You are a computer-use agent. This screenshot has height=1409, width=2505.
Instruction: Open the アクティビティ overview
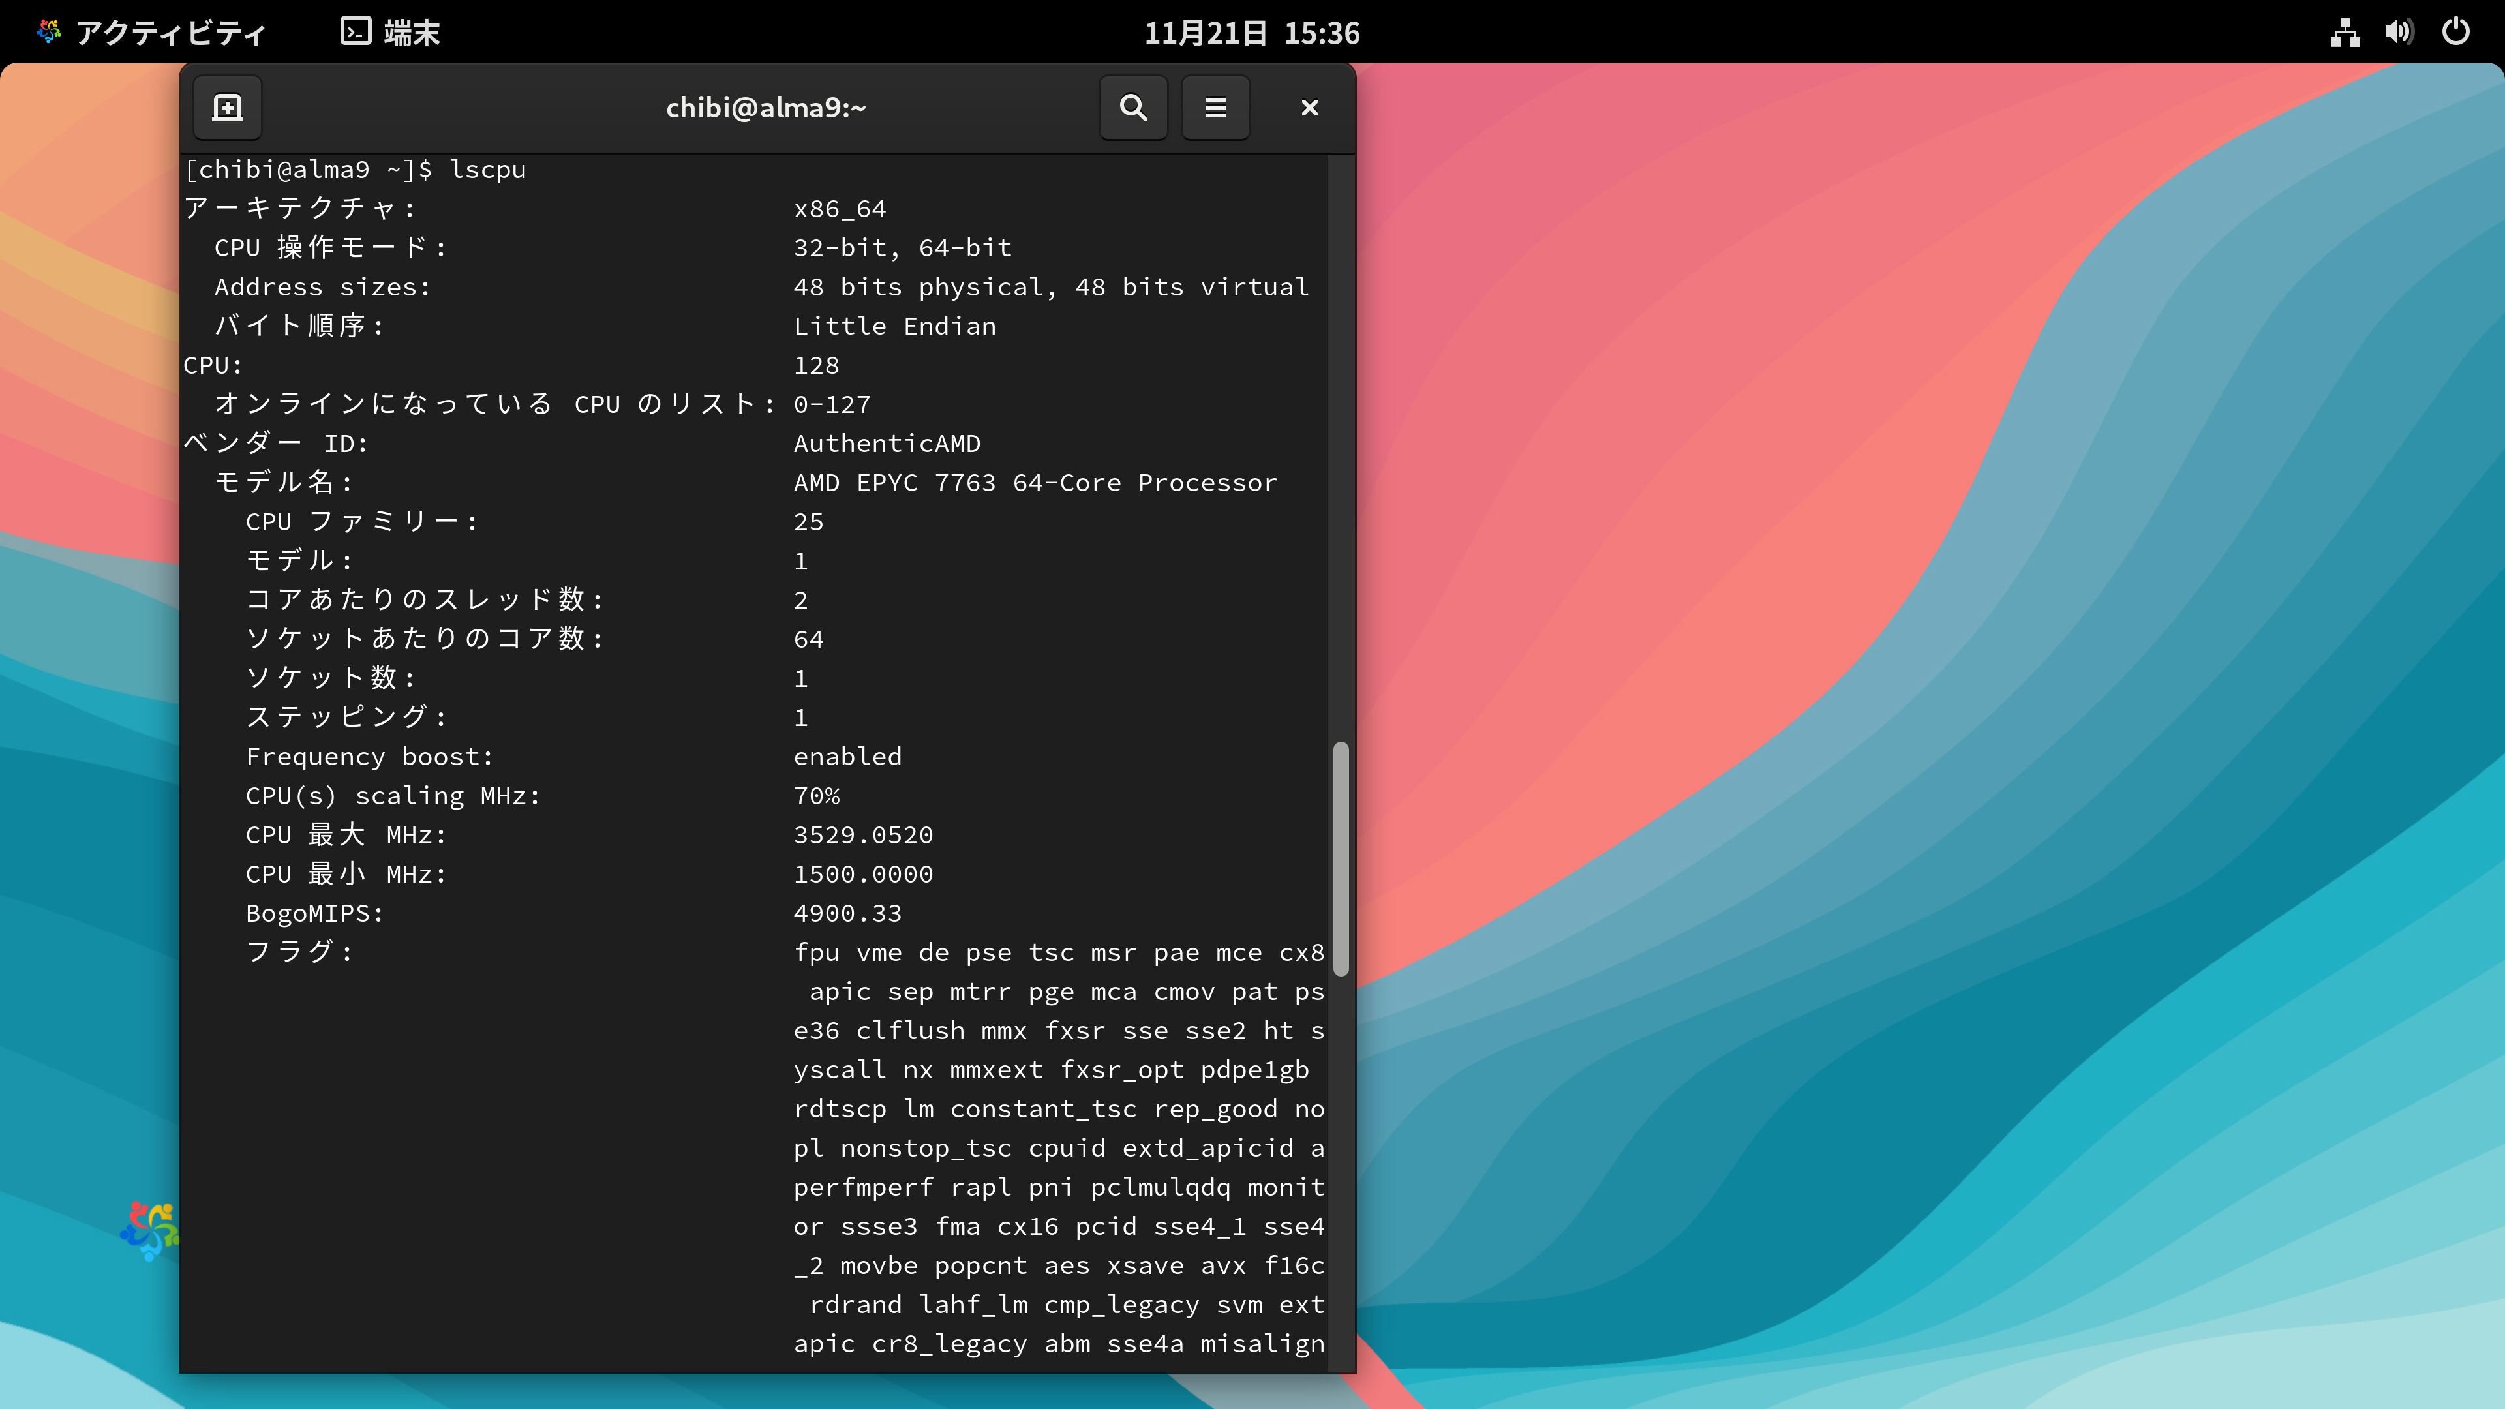tap(170, 32)
